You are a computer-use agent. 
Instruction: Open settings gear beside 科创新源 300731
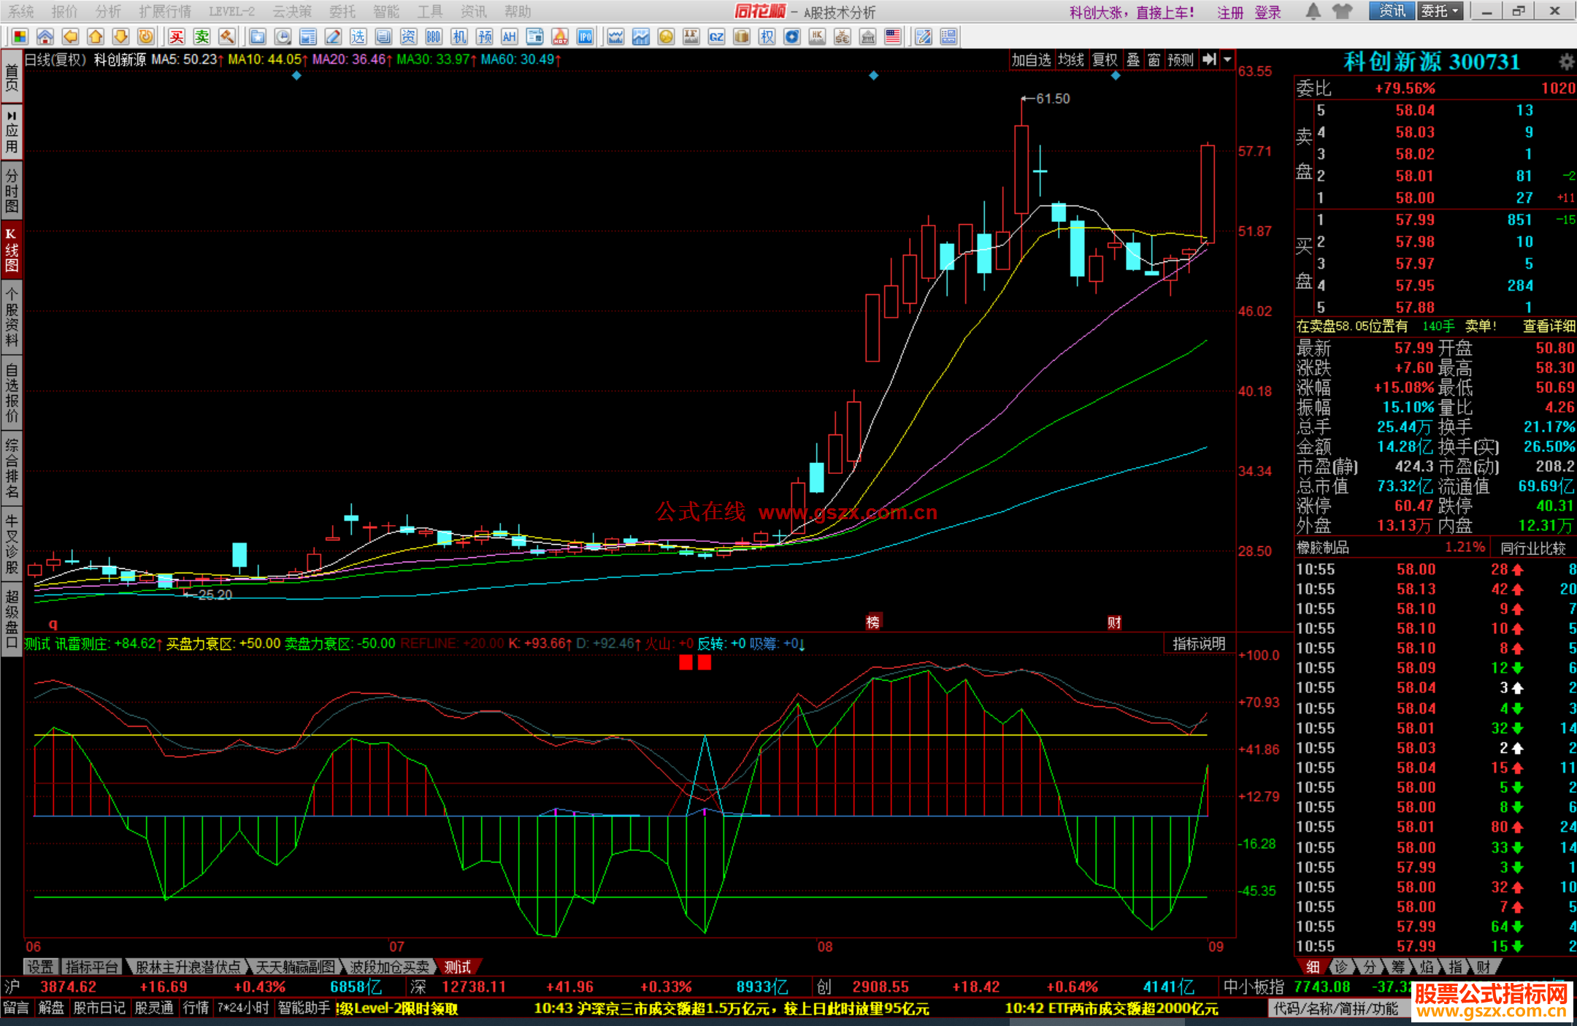coord(1565,62)
